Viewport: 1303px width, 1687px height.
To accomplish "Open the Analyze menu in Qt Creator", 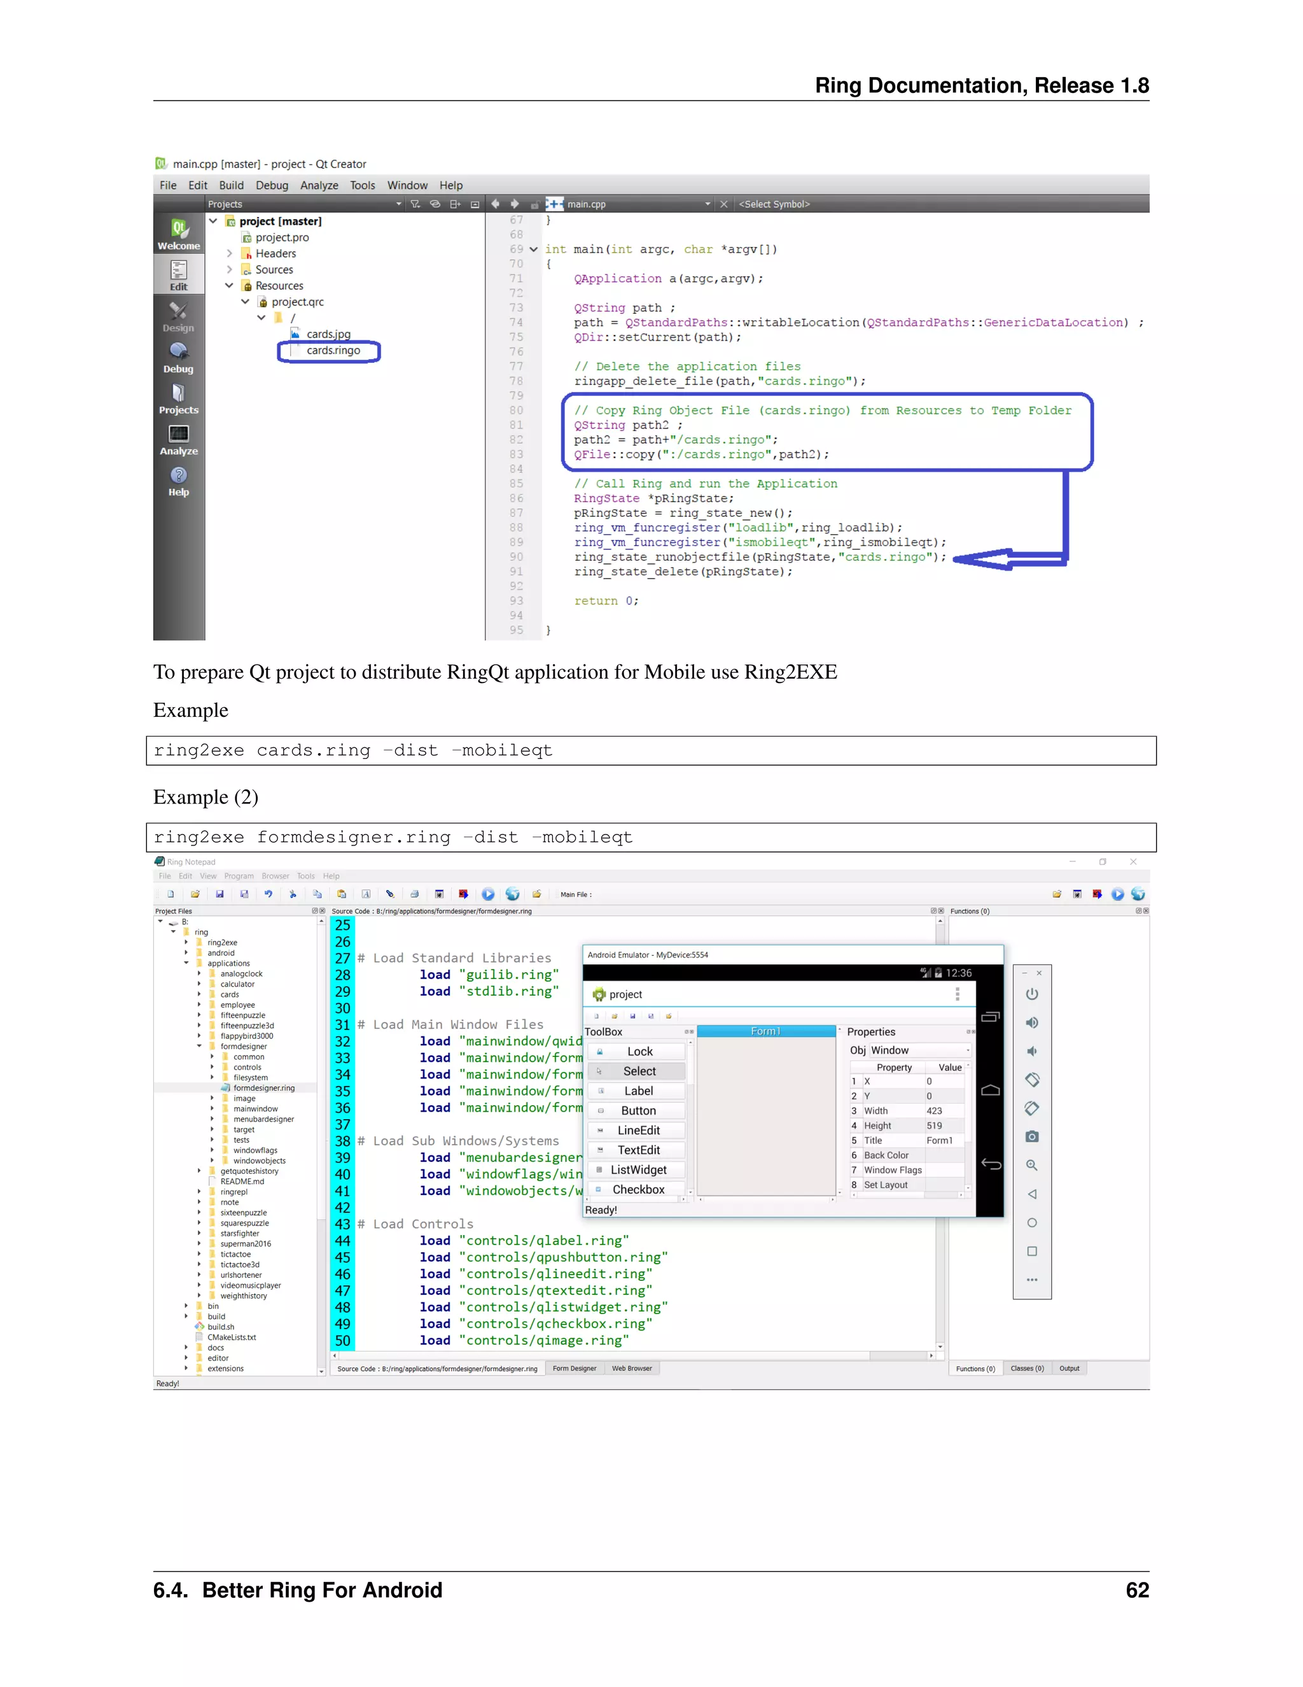I will point(319,185).
